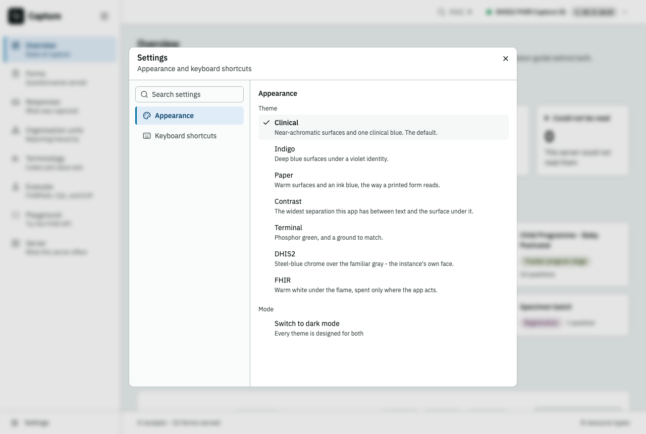Choose the Indigo theme
Viewport: 646px width, 434px height.
[x=384, y=153]
